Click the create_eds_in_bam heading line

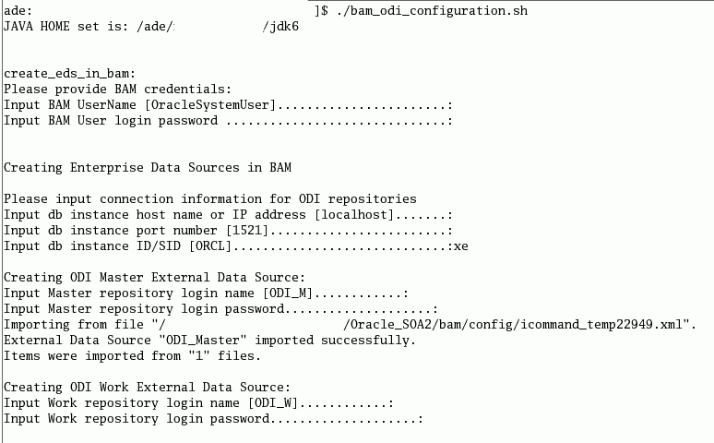tap(70, 74)
